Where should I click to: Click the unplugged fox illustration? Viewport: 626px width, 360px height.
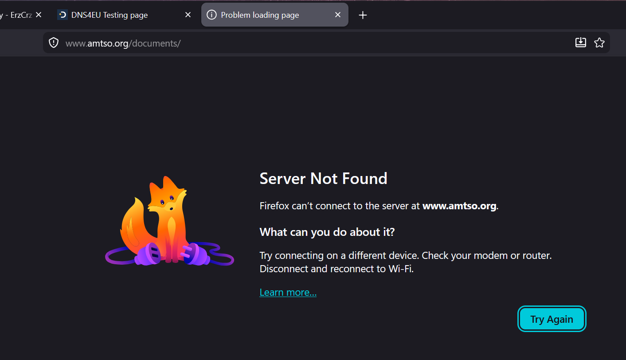pos(169,221)
